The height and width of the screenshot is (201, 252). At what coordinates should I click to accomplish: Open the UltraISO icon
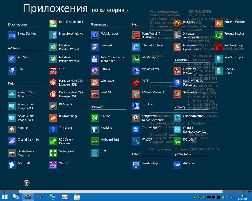coord(95,71)
